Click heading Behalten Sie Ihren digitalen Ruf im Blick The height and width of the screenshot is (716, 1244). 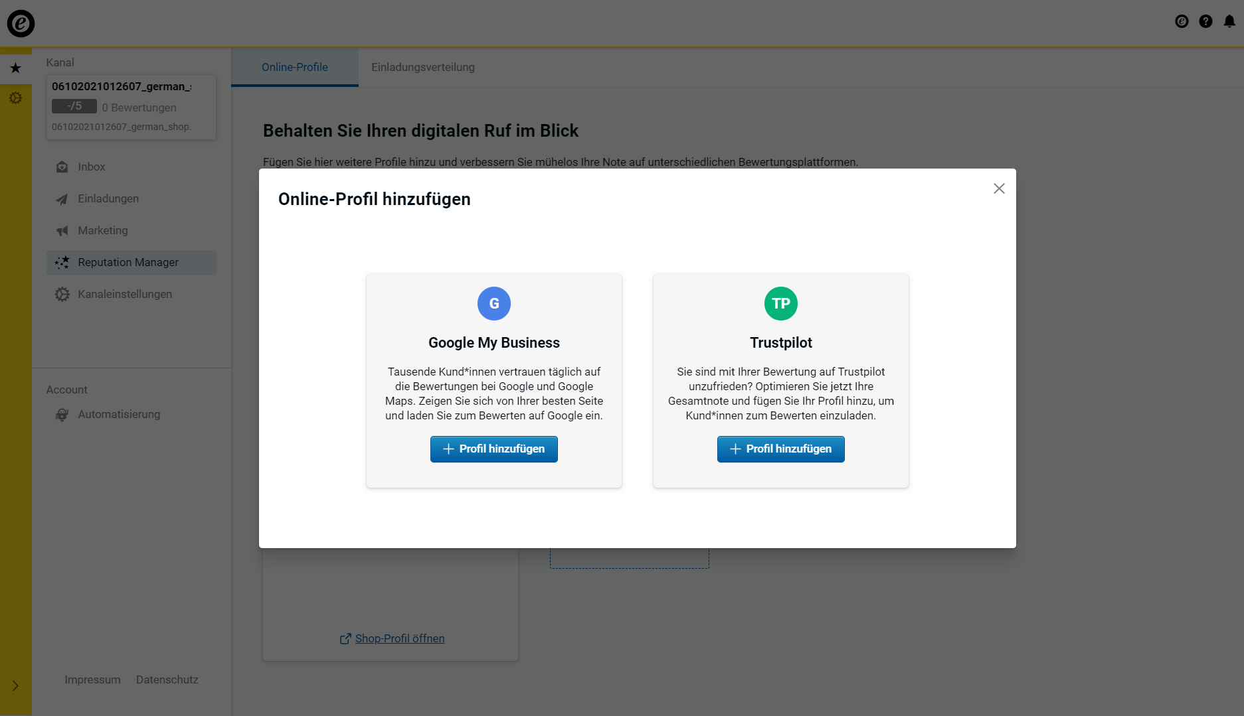421,131
